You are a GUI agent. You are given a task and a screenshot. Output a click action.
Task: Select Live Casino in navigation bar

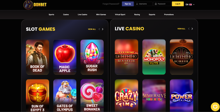[82, 14]
